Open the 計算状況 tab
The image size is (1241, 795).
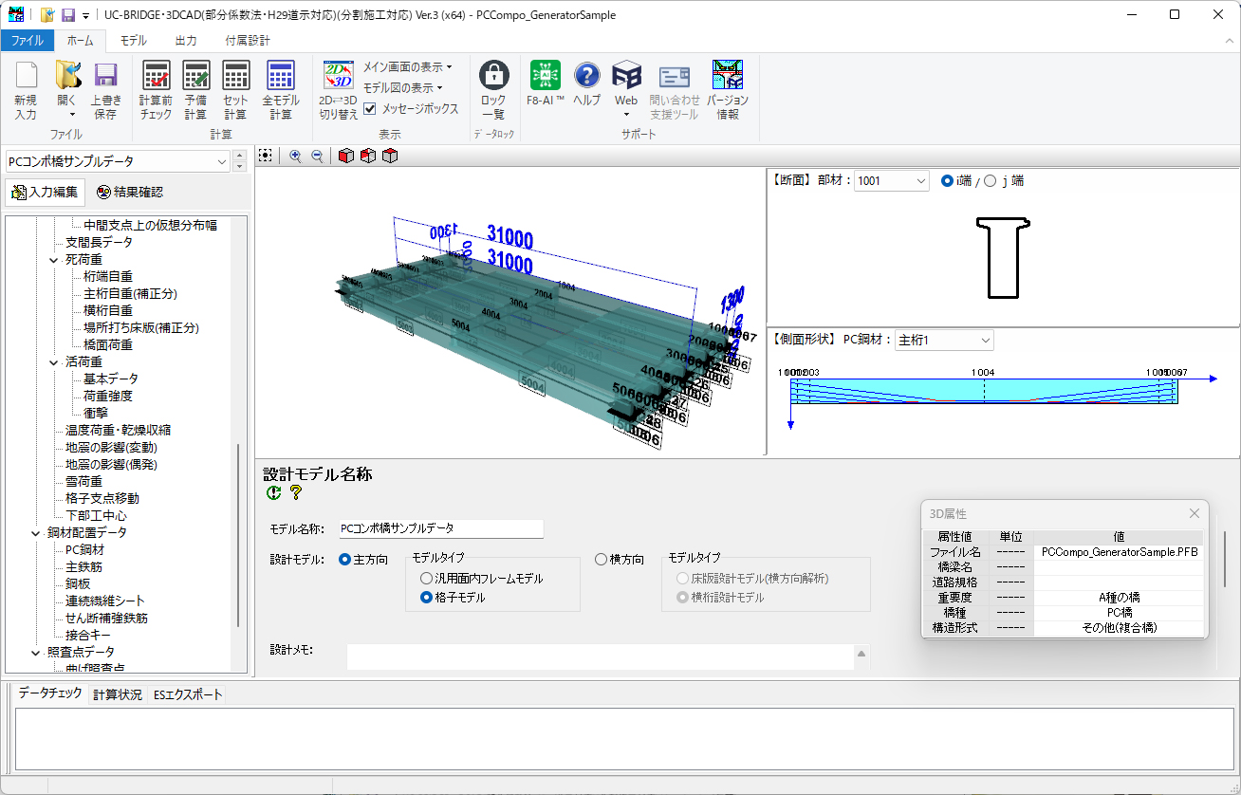(117, 694)
